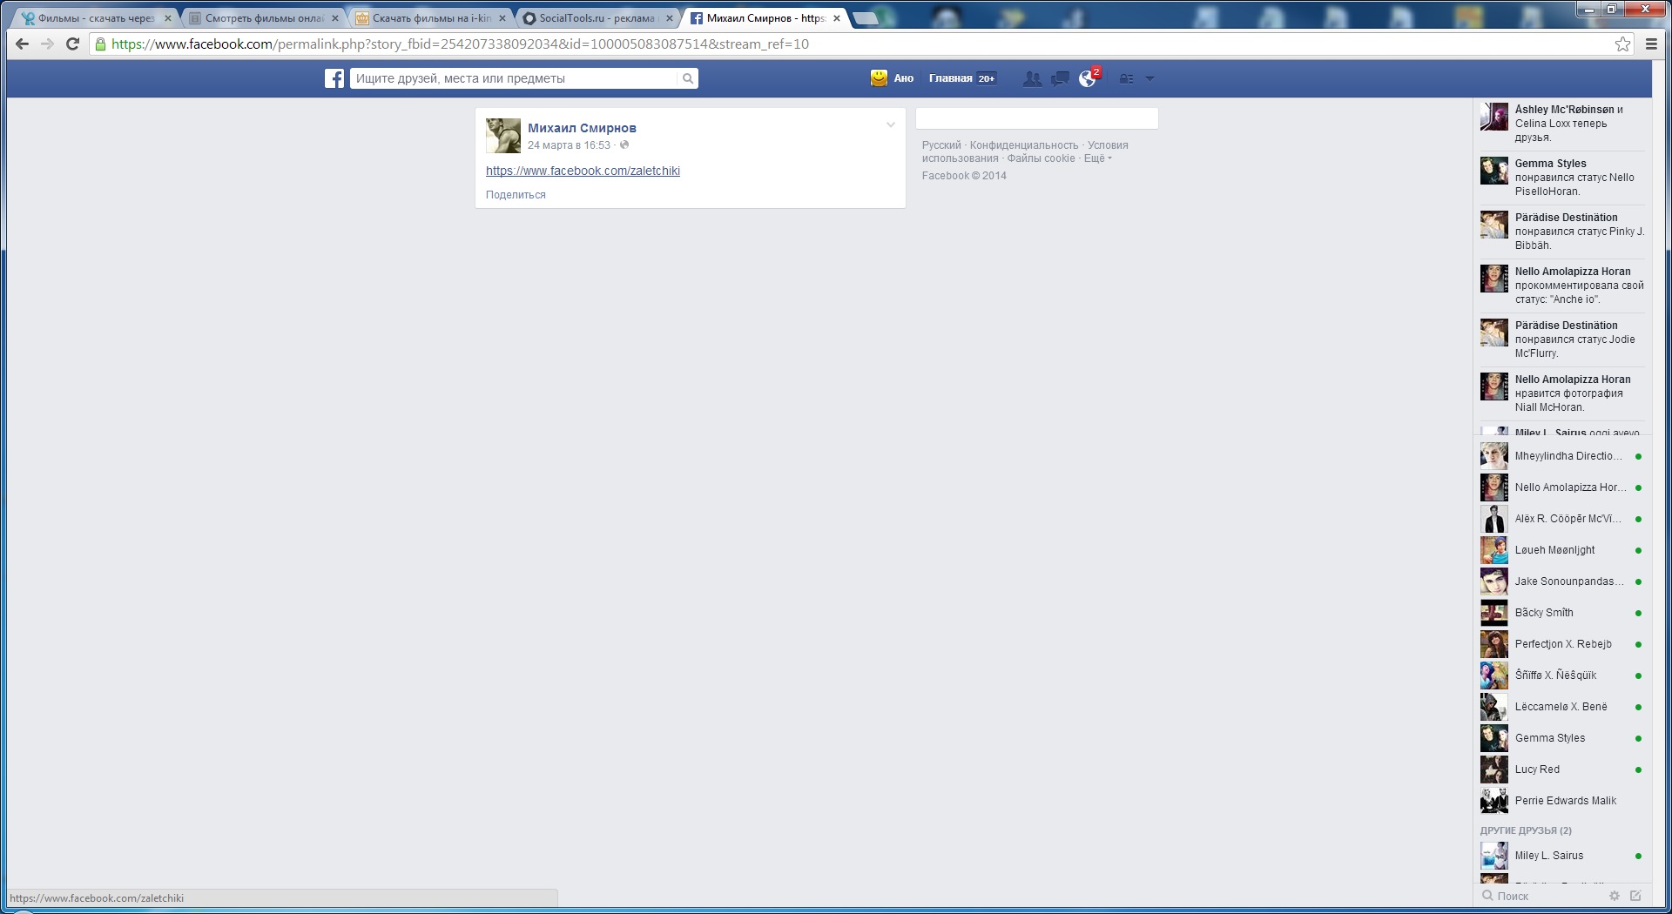1672x914 pixels.
Task: Chat with Mheyylindha Directio…
Action: (1562, 456)
